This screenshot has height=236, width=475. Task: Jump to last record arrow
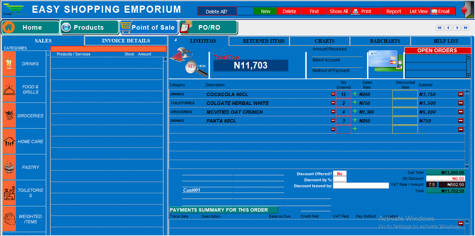[466, 28]
